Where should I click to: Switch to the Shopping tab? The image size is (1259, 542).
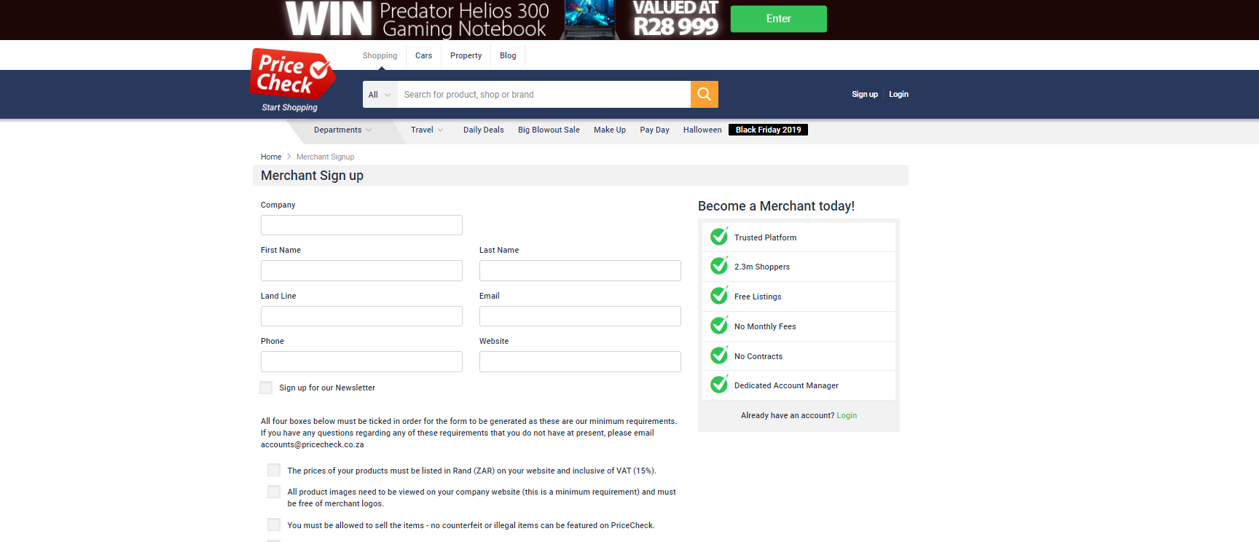[380, 55]
